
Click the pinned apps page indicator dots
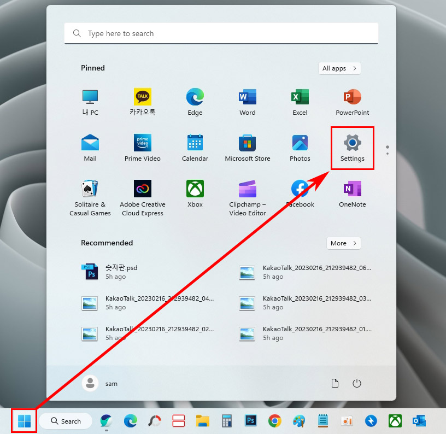(387, 150)
